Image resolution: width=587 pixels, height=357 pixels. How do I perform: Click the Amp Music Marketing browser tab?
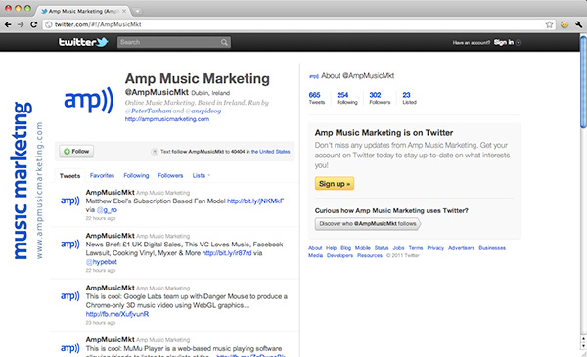(x=83, y=11)
